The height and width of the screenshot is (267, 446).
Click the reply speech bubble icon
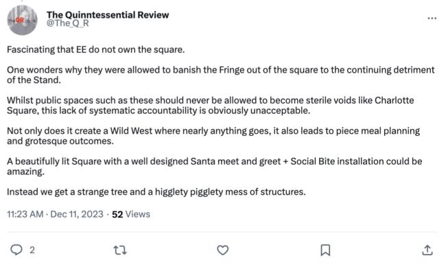(x=16, y=250)
